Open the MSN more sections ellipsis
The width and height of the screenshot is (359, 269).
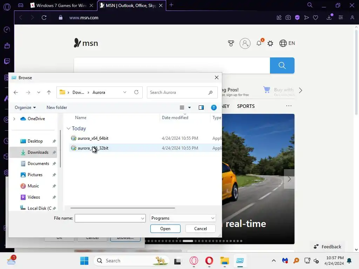point(289,106)
